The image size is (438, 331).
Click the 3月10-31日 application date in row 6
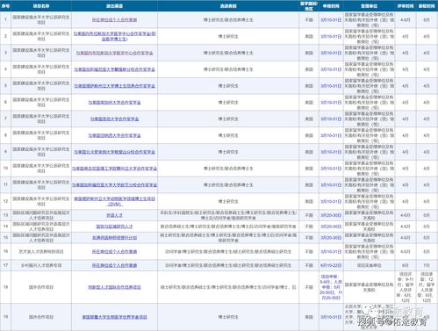(331, 103)
